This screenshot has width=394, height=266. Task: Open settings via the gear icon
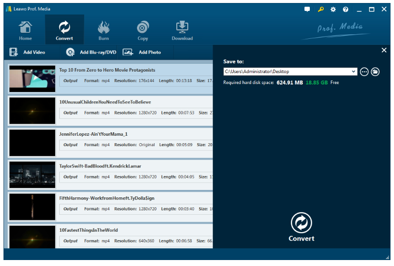pyautogui.click(x=333, y=9)
